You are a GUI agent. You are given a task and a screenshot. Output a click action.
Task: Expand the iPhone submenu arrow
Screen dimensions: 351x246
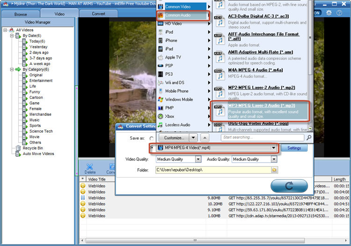[x=209, y=41]
